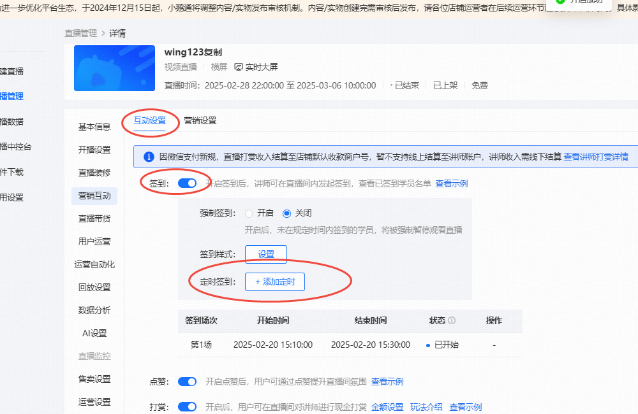Click the 第1场 session cell

tap(201, 345)
